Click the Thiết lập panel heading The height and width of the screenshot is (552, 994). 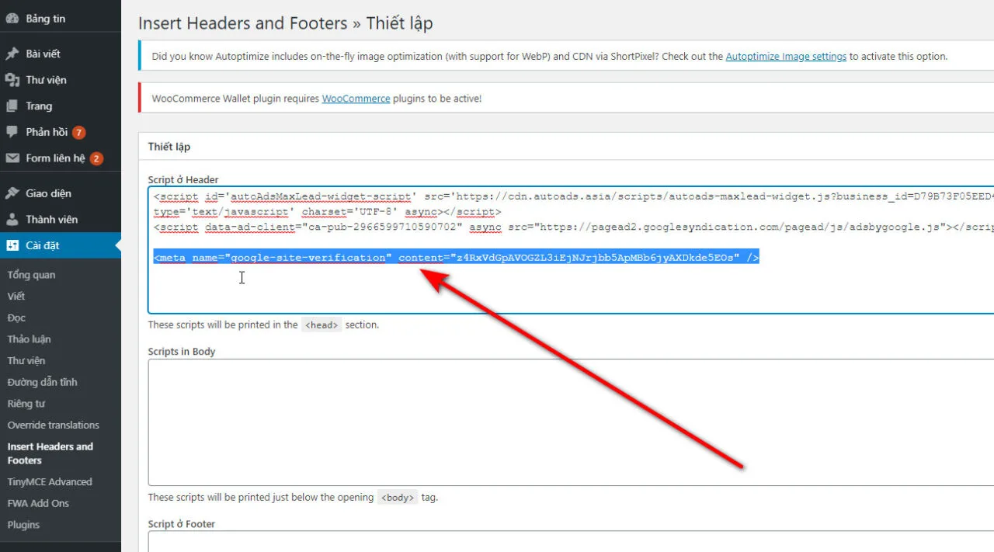pyautogui.click(x=169, y=147)
